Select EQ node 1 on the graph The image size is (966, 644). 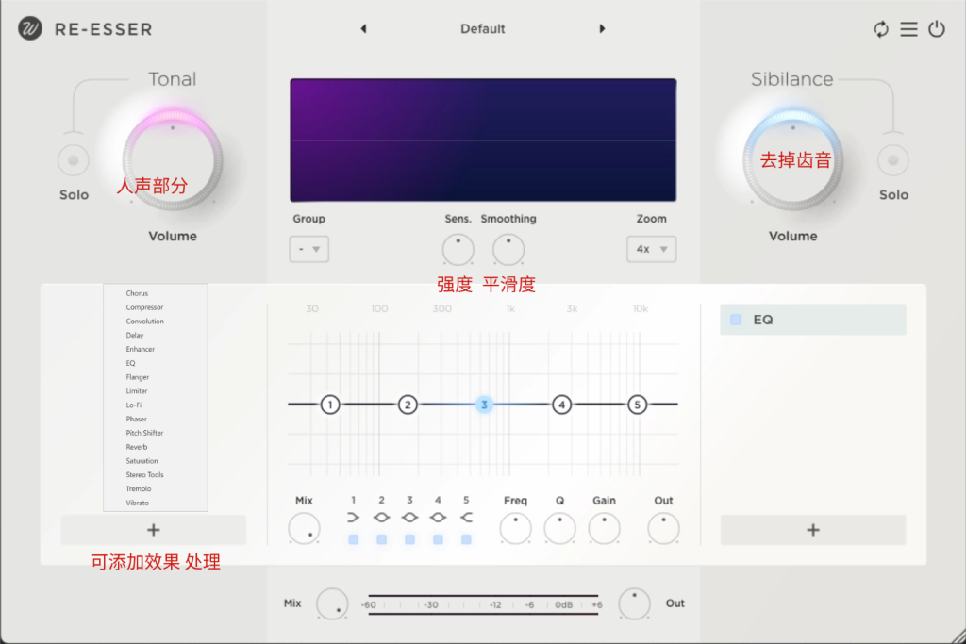(330, 405)
